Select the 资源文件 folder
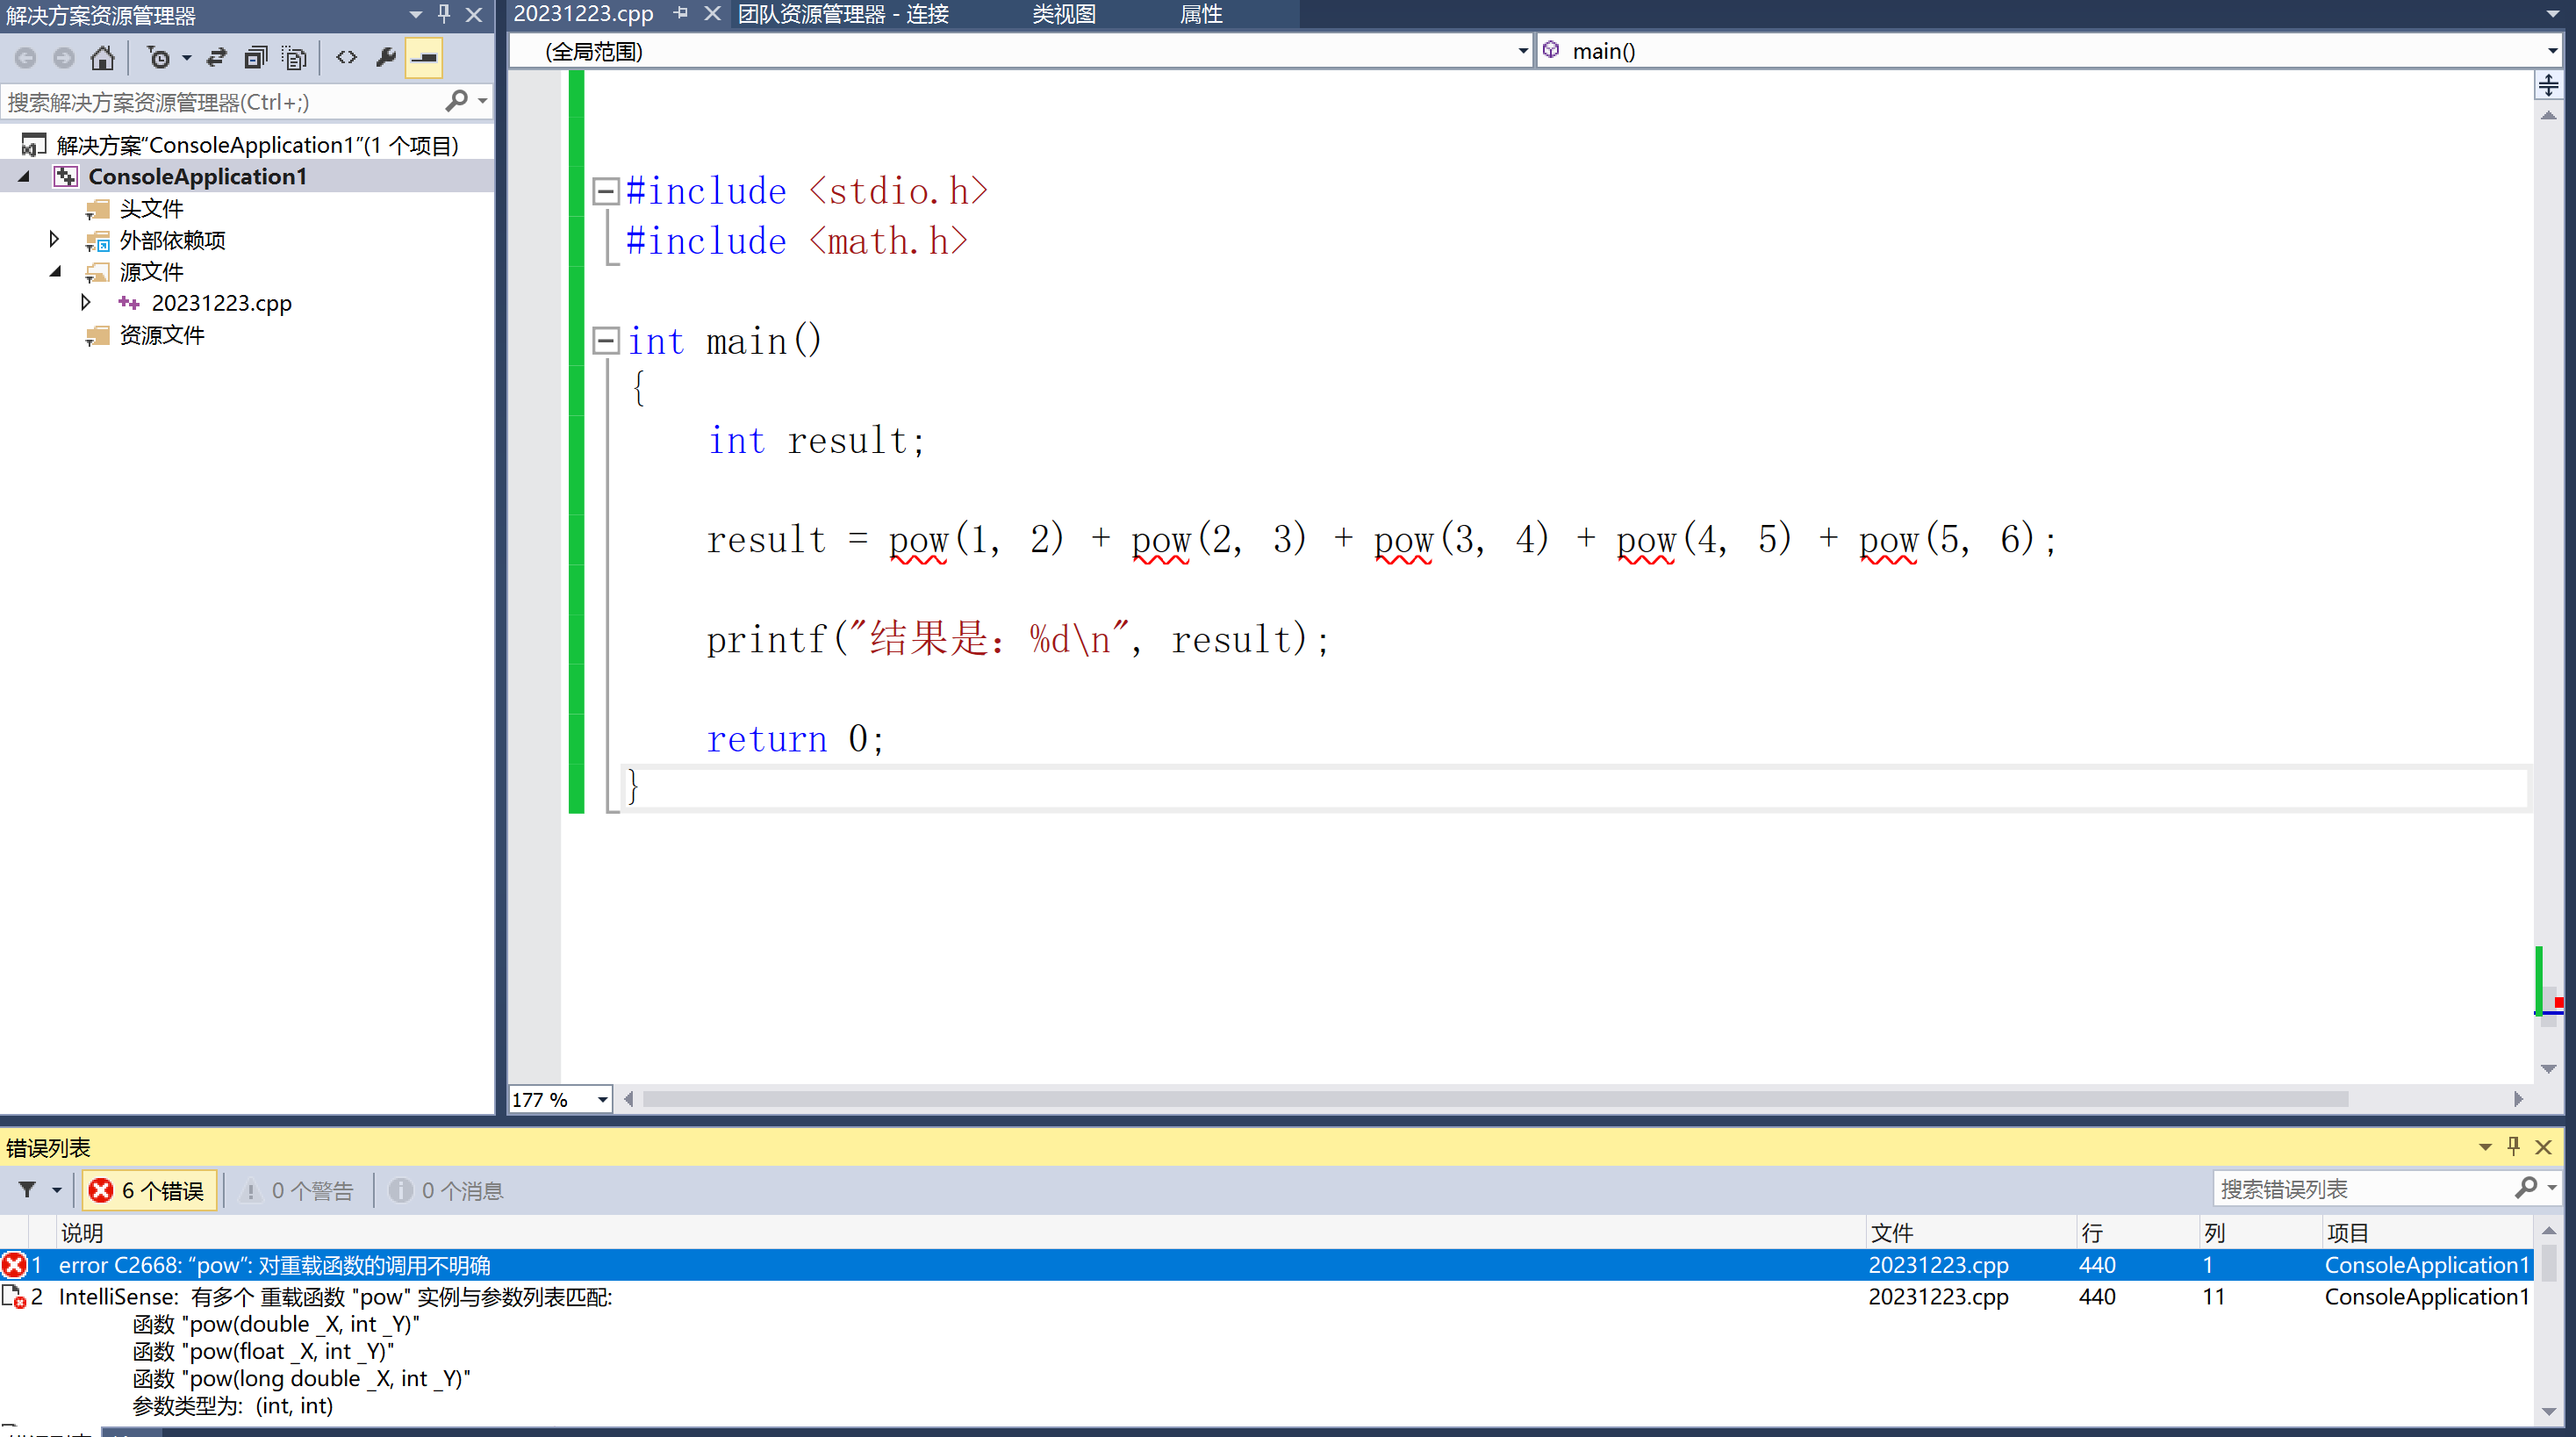This screenshot has width=2576, height=1437. click(162, 335)
